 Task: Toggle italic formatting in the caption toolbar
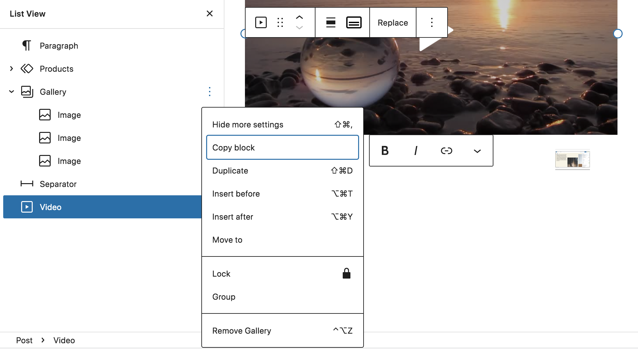pyautogui.click(x=416, y=150)
